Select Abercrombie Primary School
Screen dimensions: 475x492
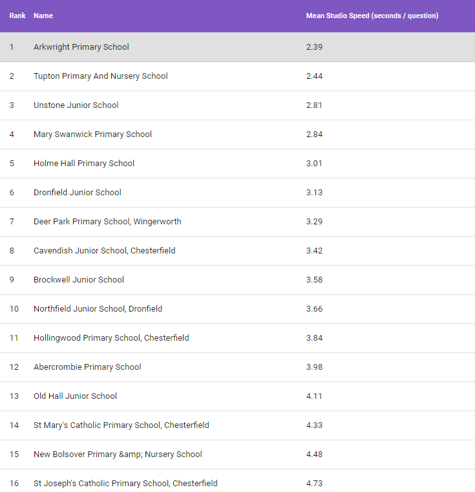(x=87, y=367)
